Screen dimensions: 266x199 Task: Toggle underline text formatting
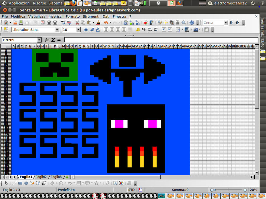click(x=98, y=29)
